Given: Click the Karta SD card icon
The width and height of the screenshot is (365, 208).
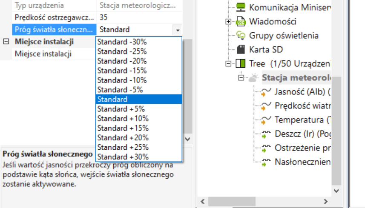Looking at the screenshot, I should point(241,49).
